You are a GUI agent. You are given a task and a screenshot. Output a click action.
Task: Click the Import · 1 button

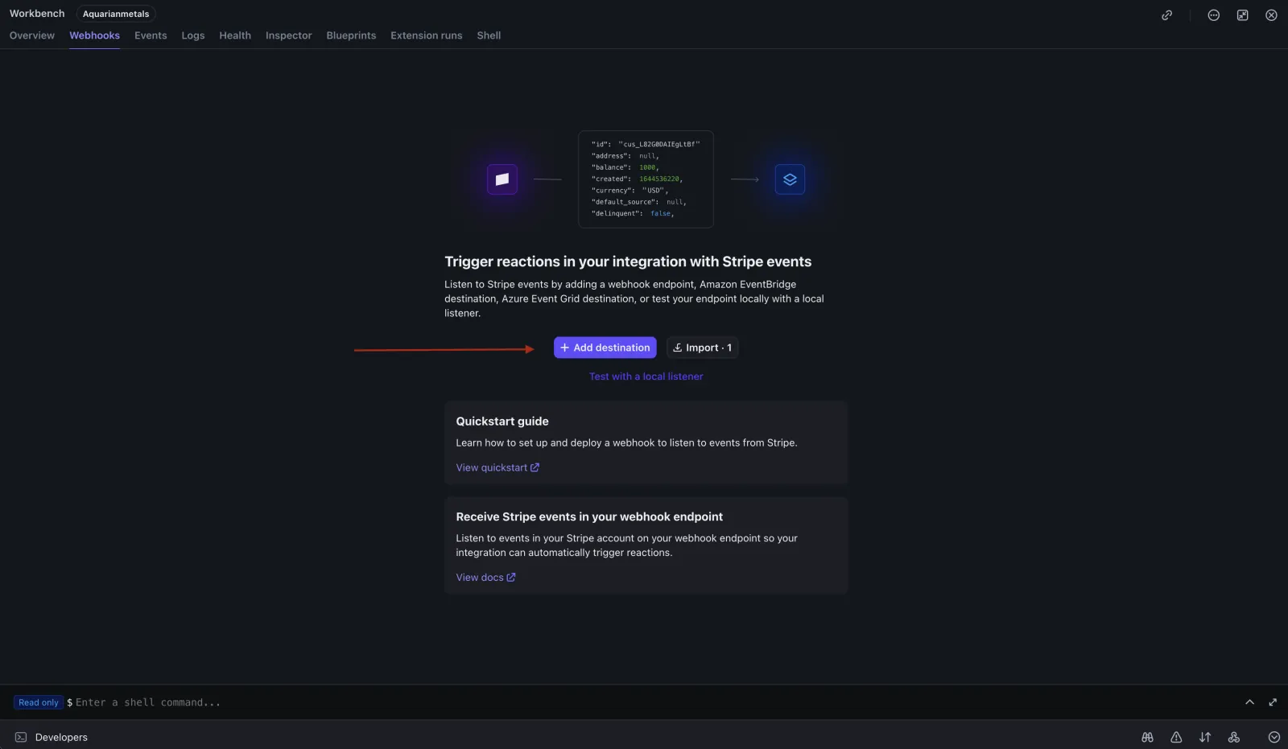(703, 348)
